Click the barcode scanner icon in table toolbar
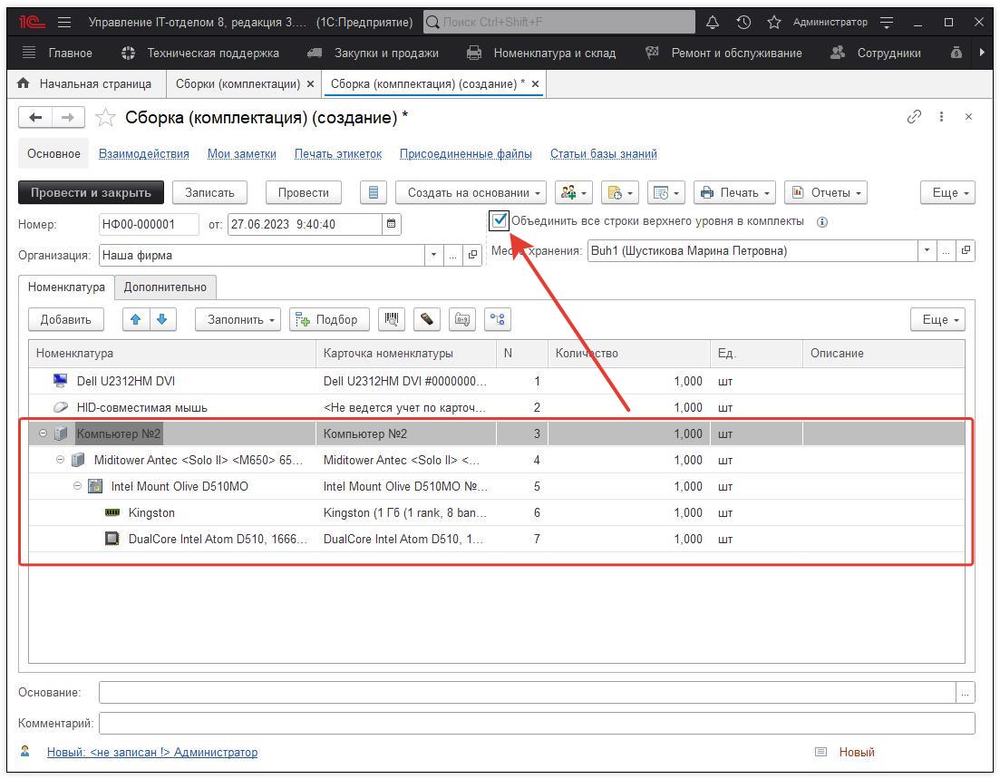The height and width of the screenshot is (779, 1000). point(392,319)
